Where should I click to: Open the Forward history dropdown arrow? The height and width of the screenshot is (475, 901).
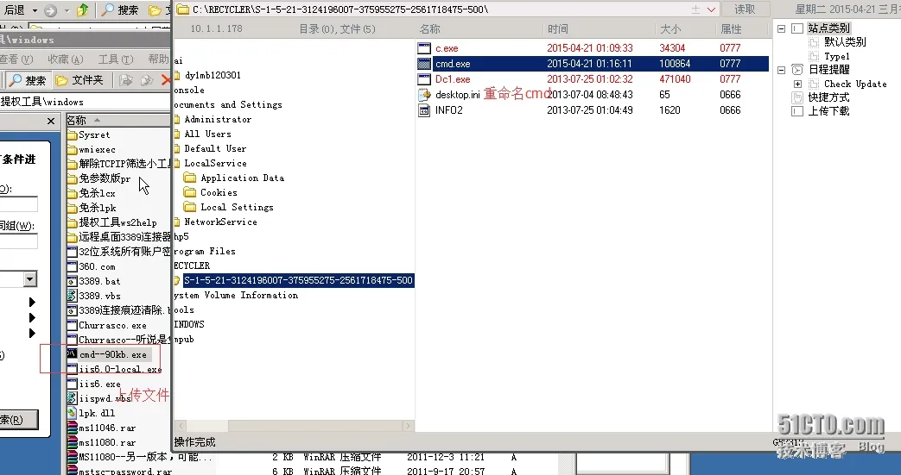click(67, 10)
